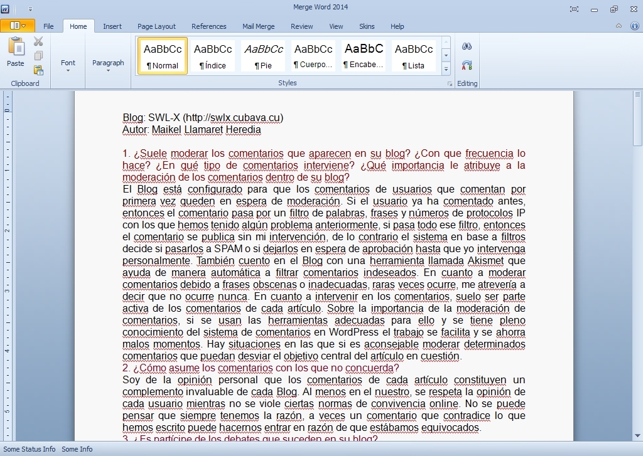Image resolution: width=643 pixels, height=456 pixels.
Task: Switch to the Page Layout tab
Action: coord(156,26)
